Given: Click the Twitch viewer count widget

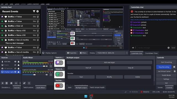Looking at the screenshot, I should click(x=59, y=63).
